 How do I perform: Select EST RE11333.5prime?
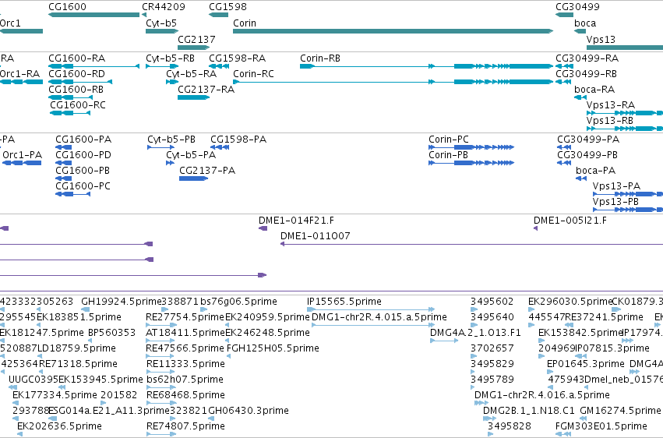(x=160, y=372)
